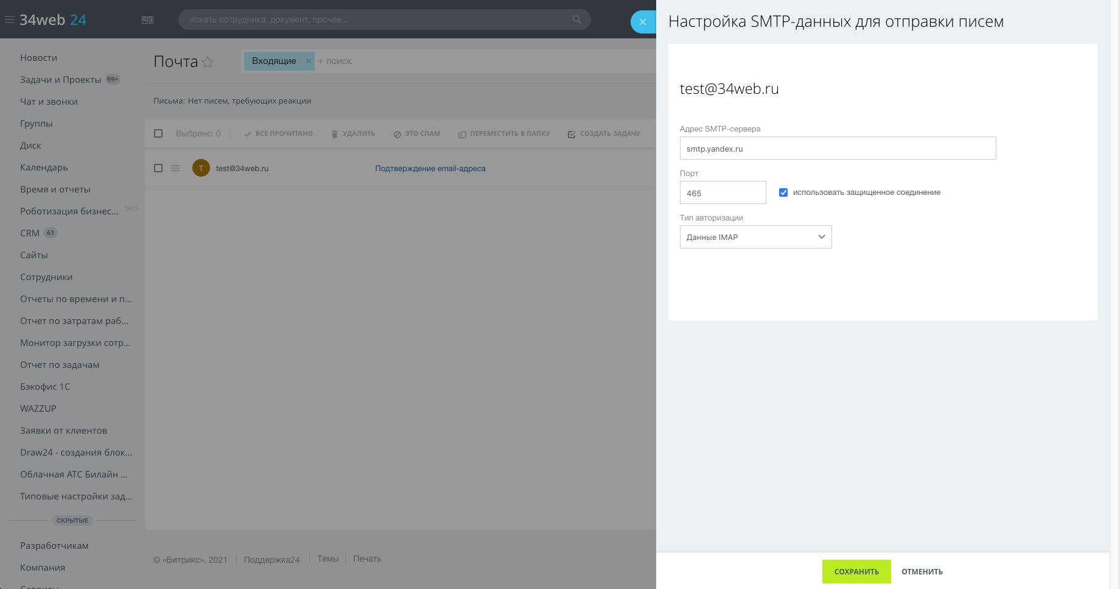
Task: Click the Отменить button
Action: click(922, 571)
